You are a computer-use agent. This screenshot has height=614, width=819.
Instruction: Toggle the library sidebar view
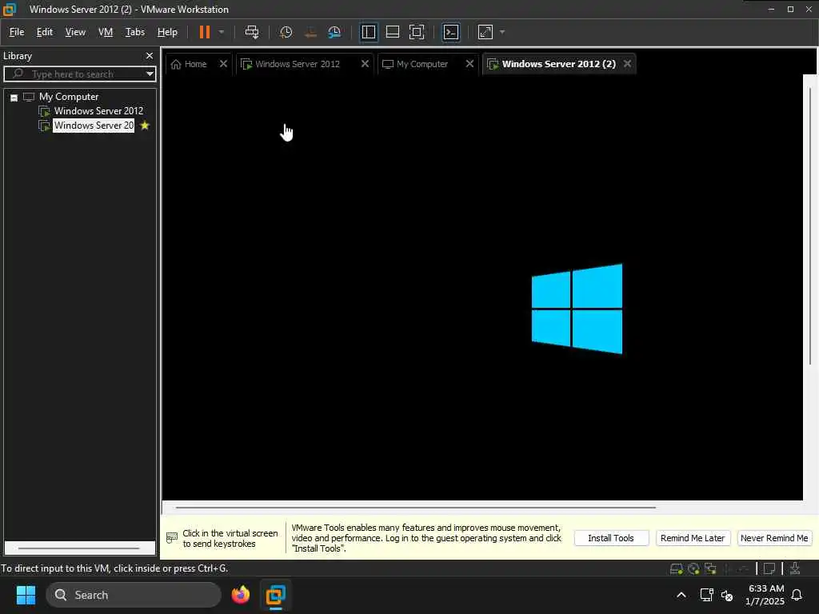[x=368, y=32]
